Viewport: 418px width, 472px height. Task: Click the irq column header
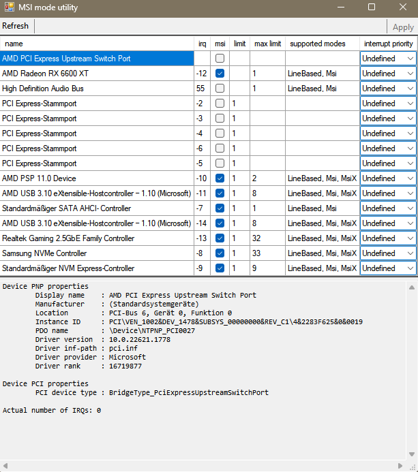(x=203, y=44)
